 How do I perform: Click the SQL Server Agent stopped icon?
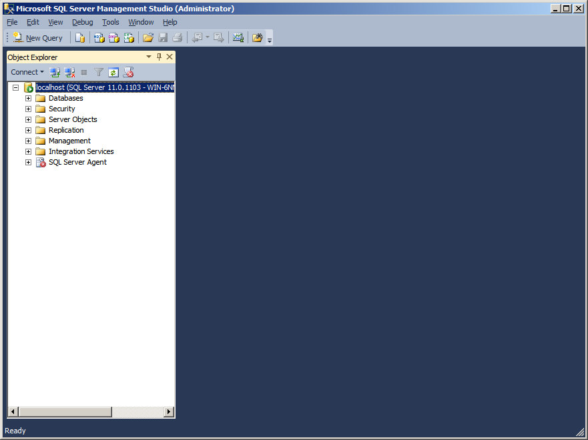(x=41, y=162)
